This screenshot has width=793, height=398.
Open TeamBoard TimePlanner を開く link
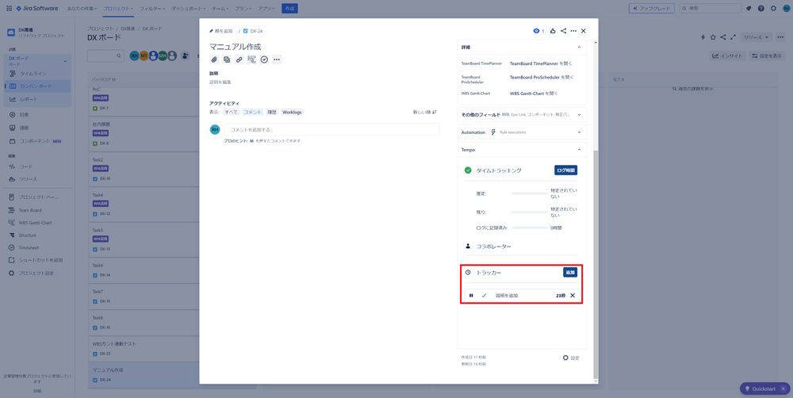tap(542, 63)
